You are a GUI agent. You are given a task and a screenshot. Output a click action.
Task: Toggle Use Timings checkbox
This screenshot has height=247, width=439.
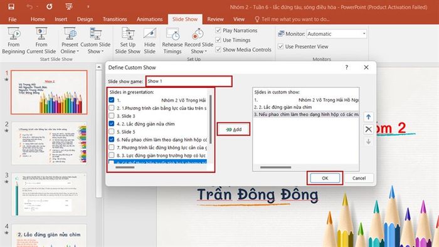point(218,40)
